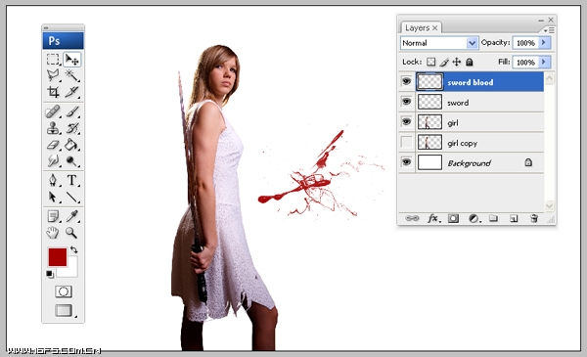Screen dimensions: 587x357
Task: Click the Background layer lock icon
Action: 528,162
